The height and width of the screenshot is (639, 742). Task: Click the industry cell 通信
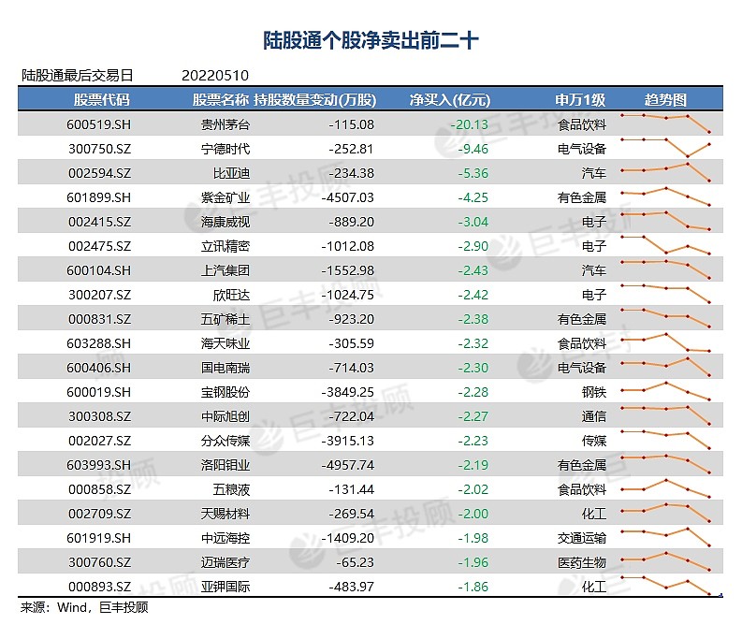[594, 416]
